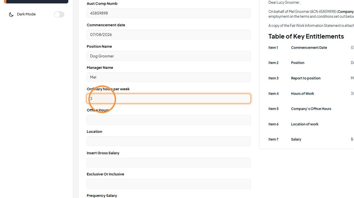Click the Table of Key Entitlements heading
Screen dimensions: 354x198
tap(306, 36)
